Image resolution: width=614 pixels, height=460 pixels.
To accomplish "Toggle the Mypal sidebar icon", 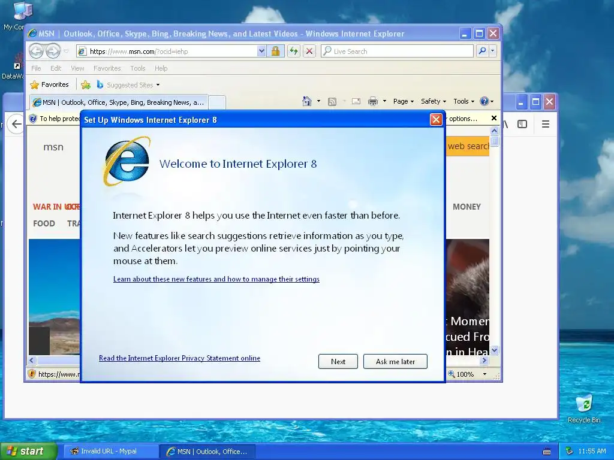I will click(522, 124).
